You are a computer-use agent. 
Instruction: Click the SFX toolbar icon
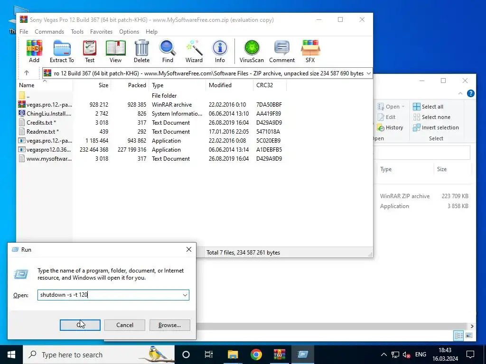[310, 51]
